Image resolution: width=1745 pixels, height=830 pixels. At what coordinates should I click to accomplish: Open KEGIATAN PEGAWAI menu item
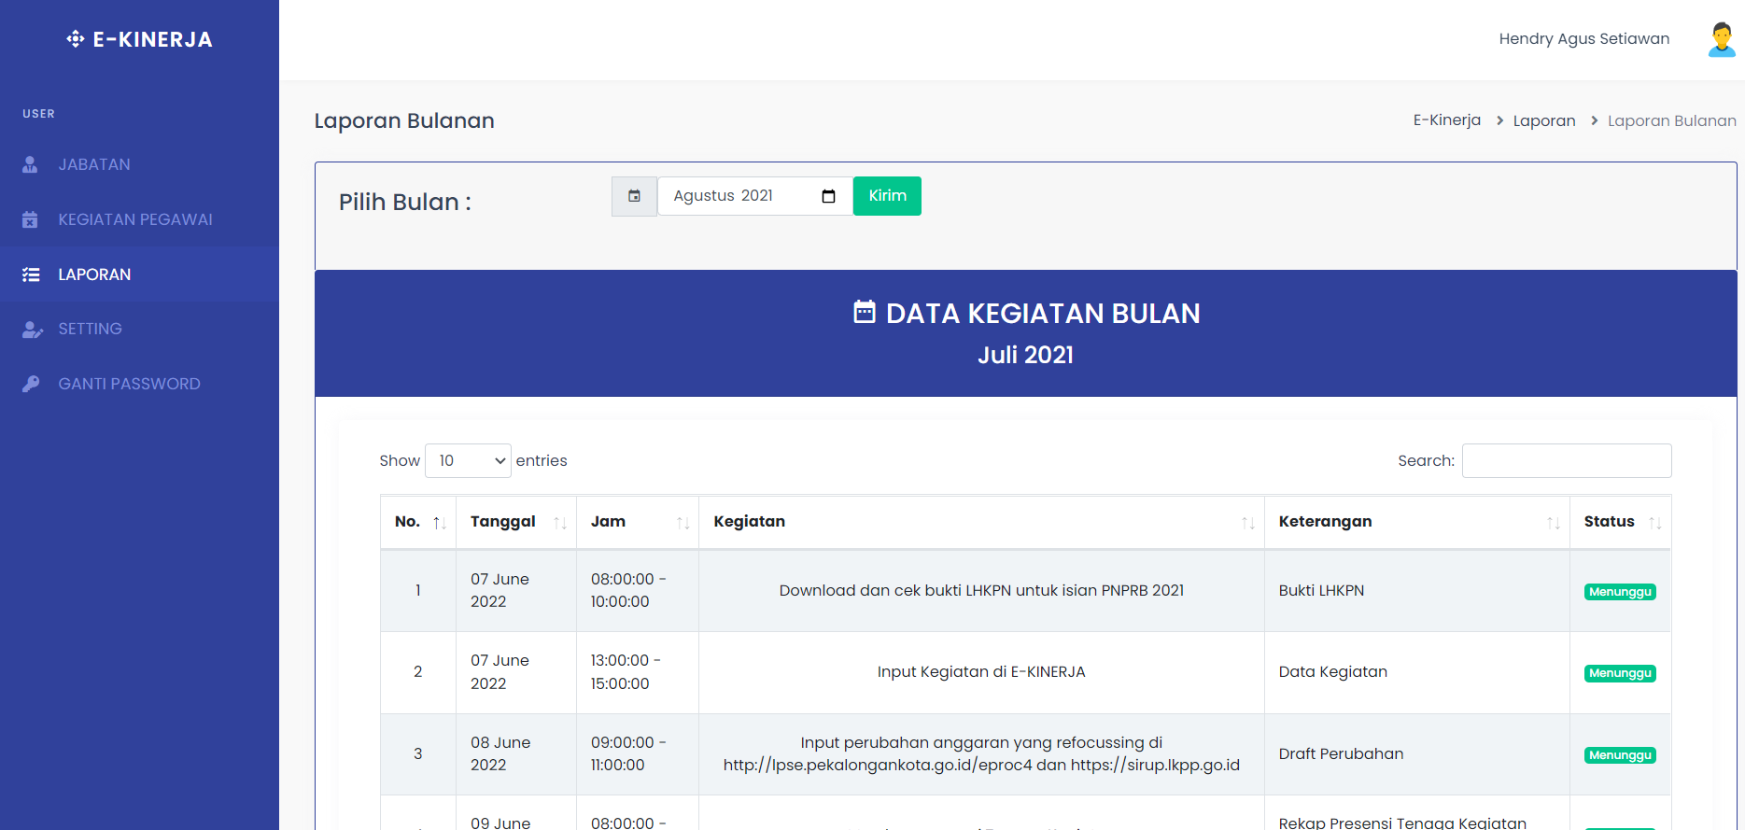139,219
